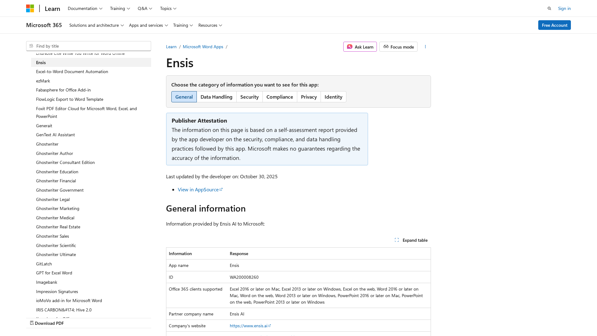The height and width of the screenshot is (336, 597).
Task: Click the Ask Learn button
Action: 360,47
